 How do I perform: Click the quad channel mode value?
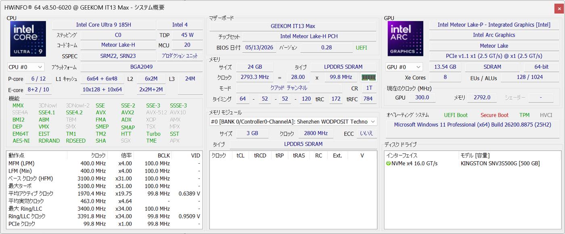pyautogui.click(x=289, y=88)
